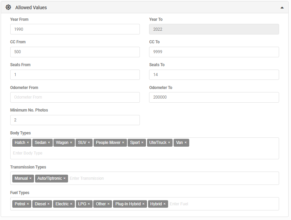Click the Enter Transmission input area
This screenshot has width=291, height=220.
[87, 178]
